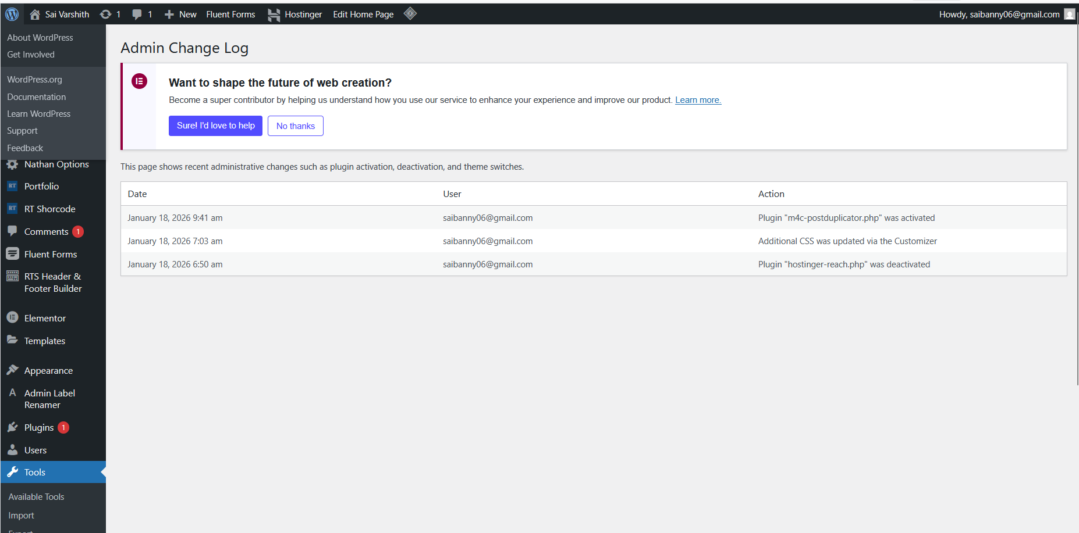The image size is (1079, 533).
Task: Open Comments in the sidebar
Action: 46,231
